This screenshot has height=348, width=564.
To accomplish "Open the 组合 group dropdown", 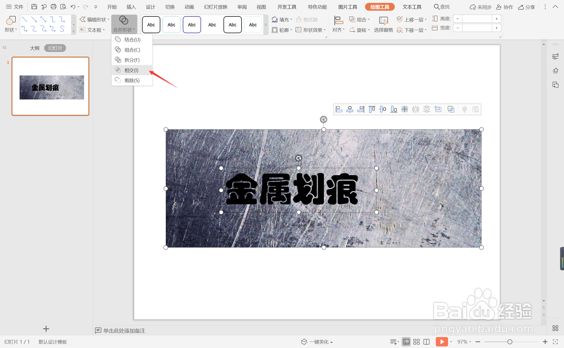I will [x=360, y=20].
